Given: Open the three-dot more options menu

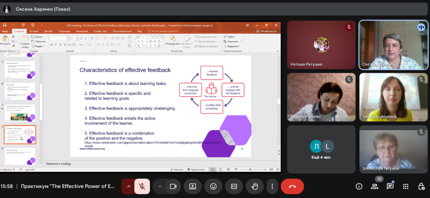Looking at the screenshot, I should (273, 186).
